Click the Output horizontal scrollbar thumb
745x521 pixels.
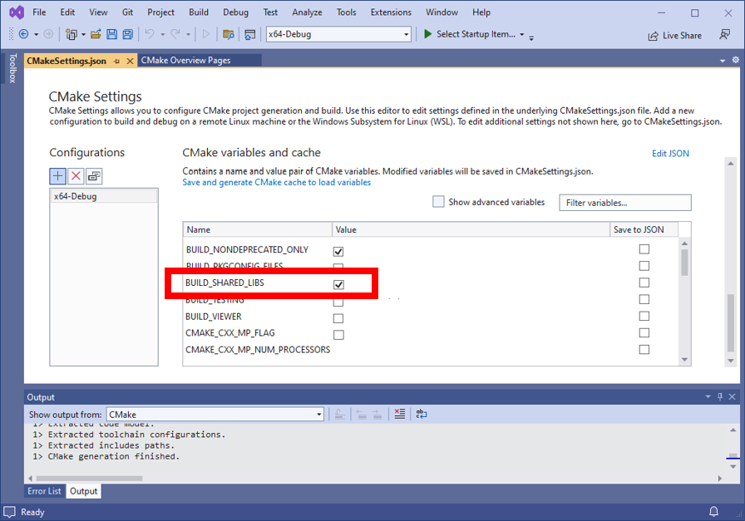tap(89, 479)
